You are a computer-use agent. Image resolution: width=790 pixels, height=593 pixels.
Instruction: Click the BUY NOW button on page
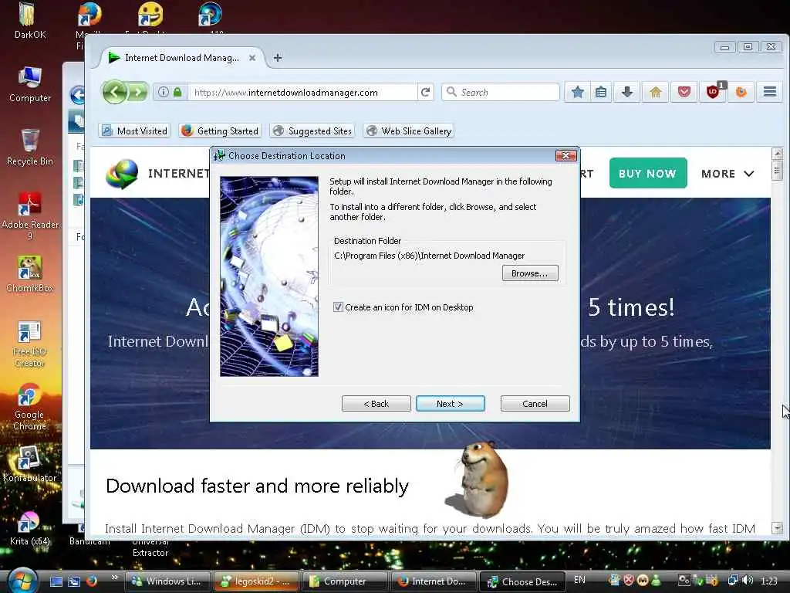coord(647,174)
